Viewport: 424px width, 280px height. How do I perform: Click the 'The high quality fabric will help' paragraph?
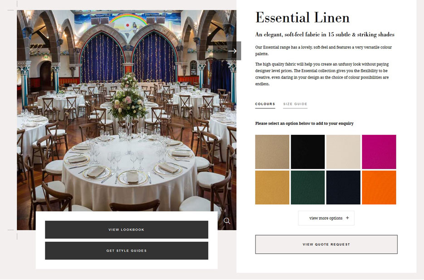(x=322, y=74)
